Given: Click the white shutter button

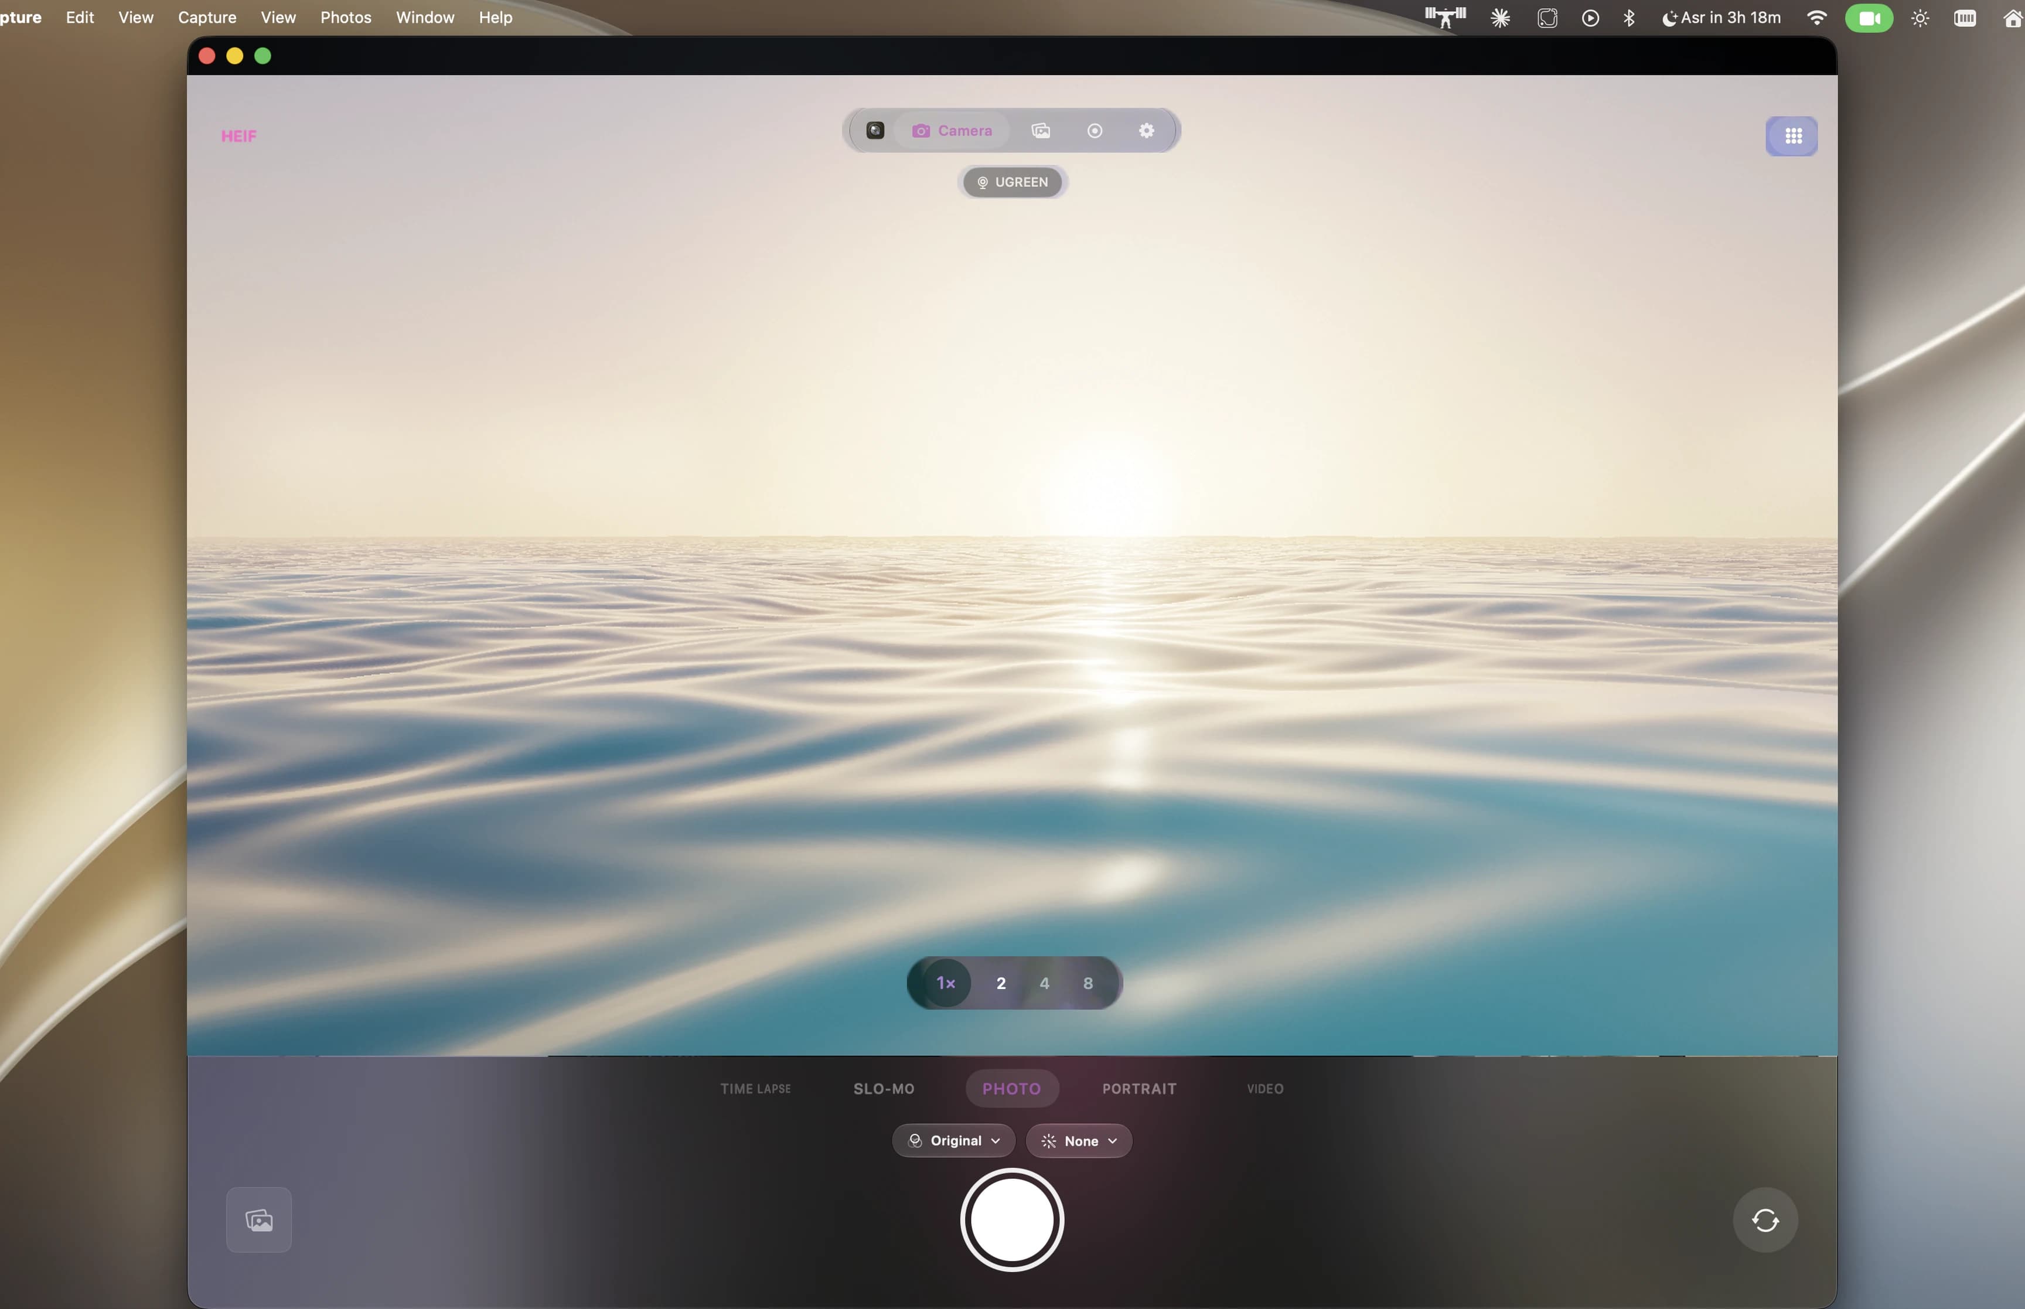Looking at the screenshot, I should pos(1012,1220).
